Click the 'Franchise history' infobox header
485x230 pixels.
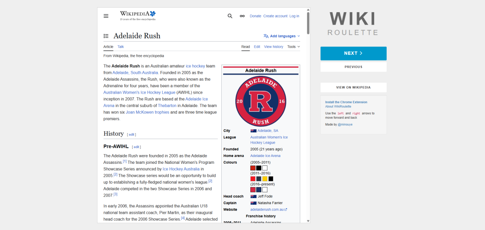(x=261, y=216)
